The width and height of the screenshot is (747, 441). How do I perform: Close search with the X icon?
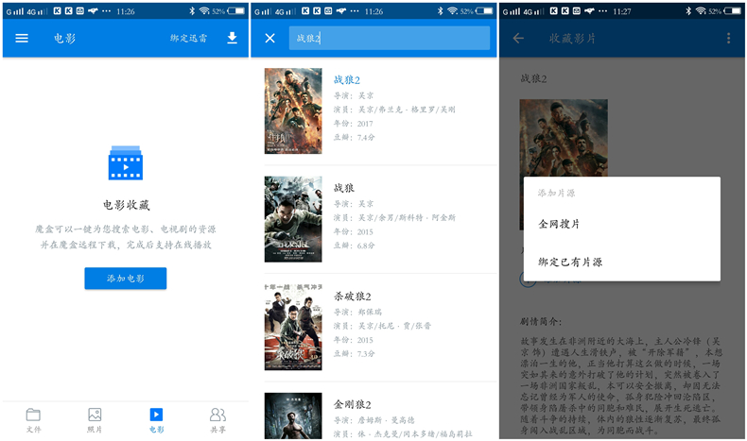pyautogui.click(x=270, y=38)
